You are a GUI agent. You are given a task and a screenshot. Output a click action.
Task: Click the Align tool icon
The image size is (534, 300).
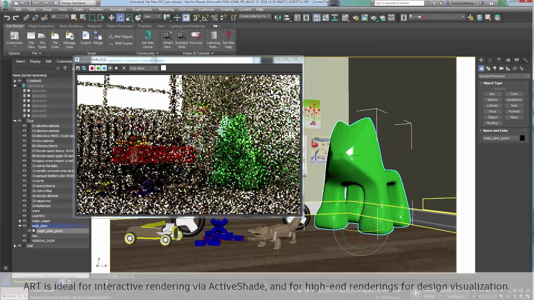[x=287, y=17]
